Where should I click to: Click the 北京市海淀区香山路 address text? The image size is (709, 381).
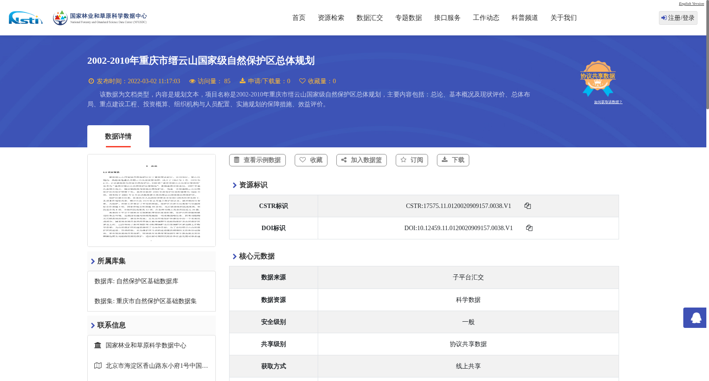pyautogui.click(x=157, y=366)
